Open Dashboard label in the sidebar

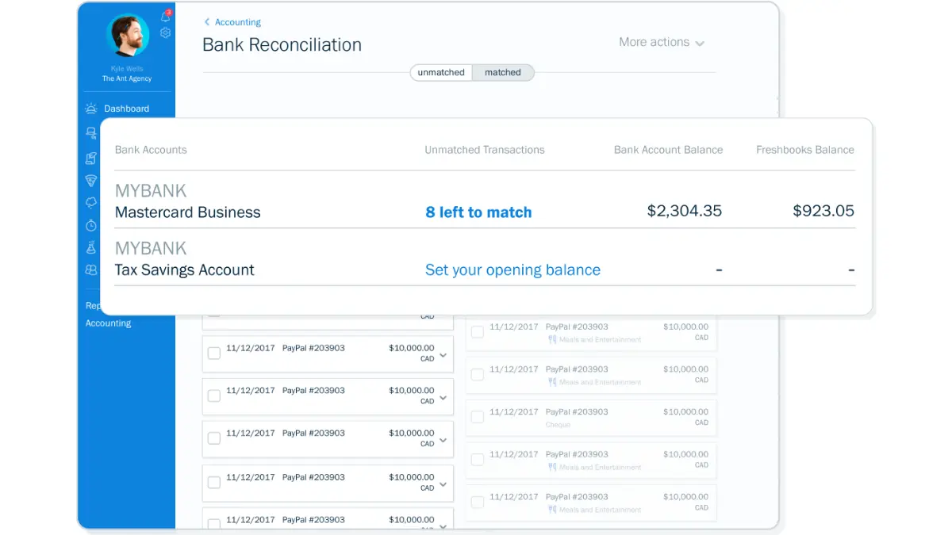click(x=127, y=109)
